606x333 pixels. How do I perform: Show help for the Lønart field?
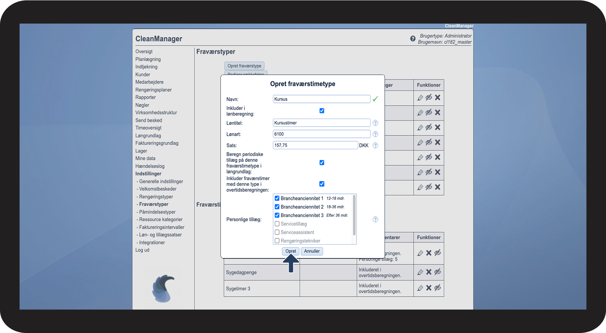click(x=375, y=134)
